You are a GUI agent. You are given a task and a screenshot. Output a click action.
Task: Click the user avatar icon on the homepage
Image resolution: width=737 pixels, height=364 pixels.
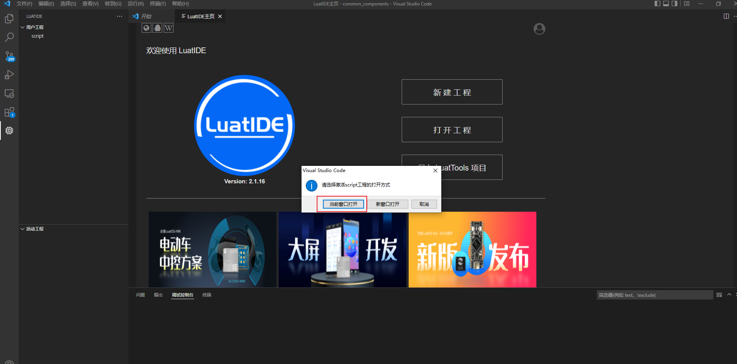click(539, 29)
